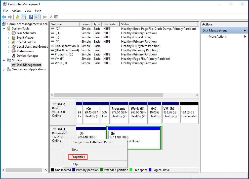Click the Event Viewer icon
The height and width of the screenshot is (179, 249).
tap(14, 38)
